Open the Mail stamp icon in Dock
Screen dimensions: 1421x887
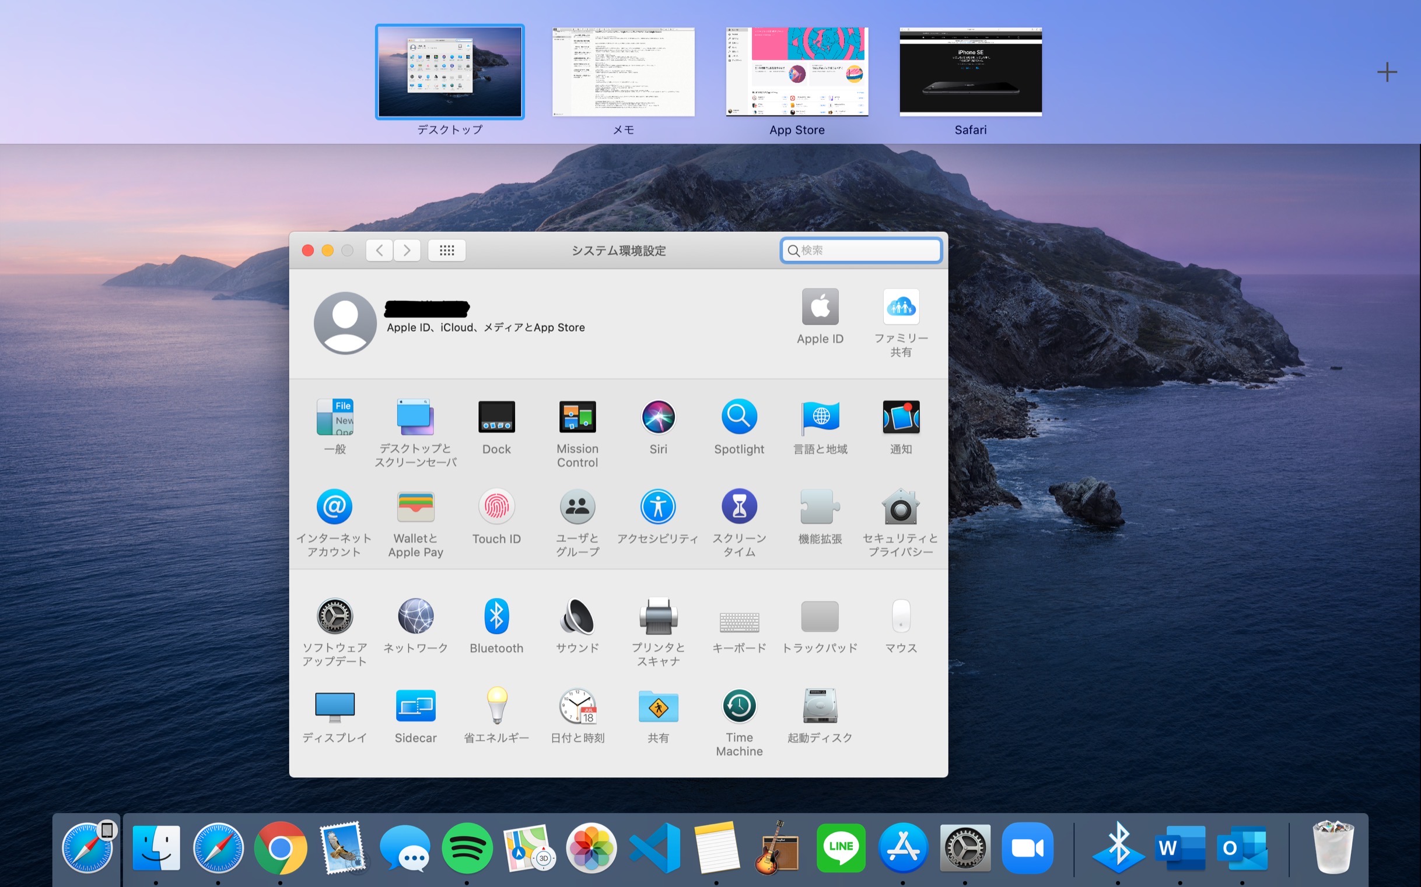pyautogui.click(x=343, y=849)
